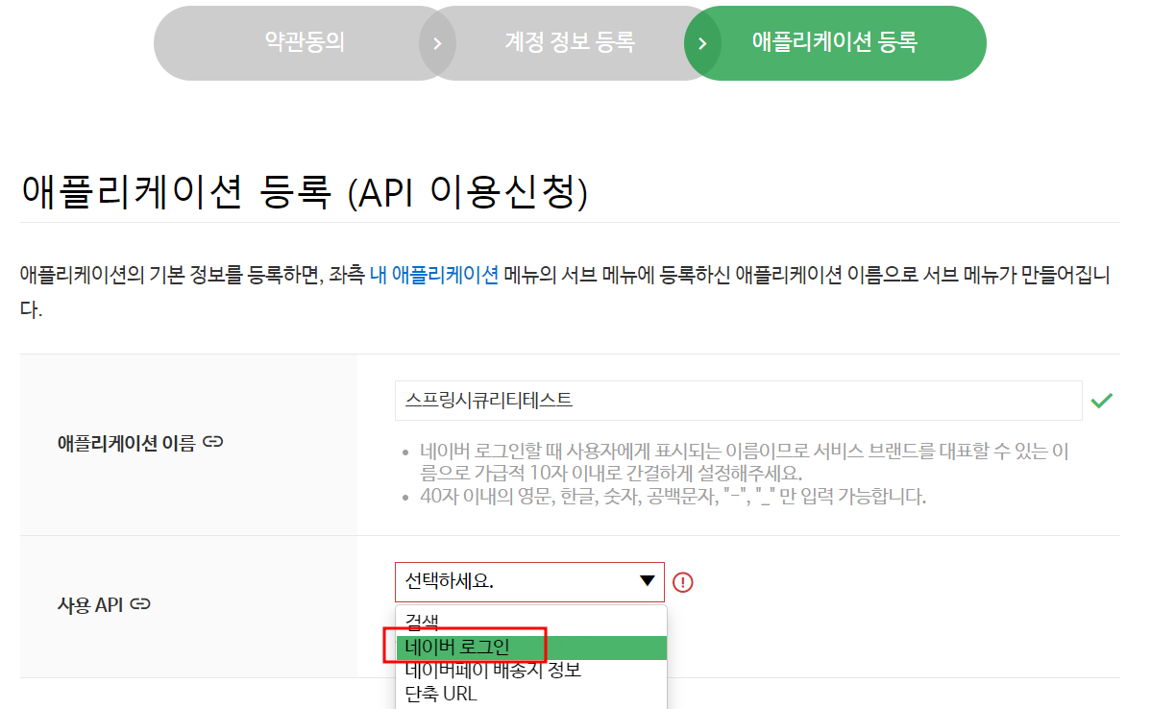Open the 선택하세요 API dropdown
The height and width of the screenshot is (709, 1151).
pyautogui.click(x=529, y=582)
